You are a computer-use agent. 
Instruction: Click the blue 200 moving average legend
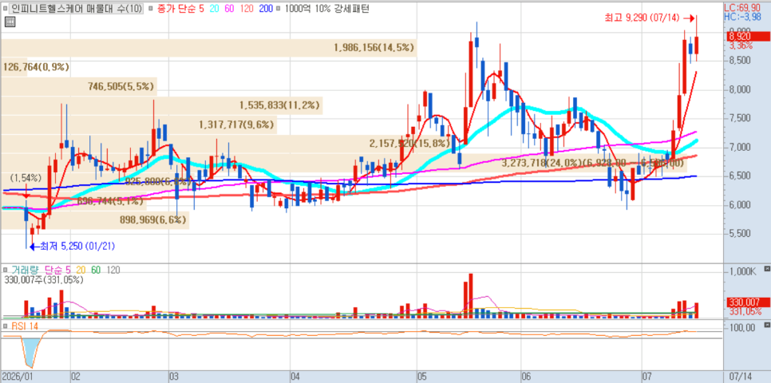pyautogui.click(x=264, y=8)
